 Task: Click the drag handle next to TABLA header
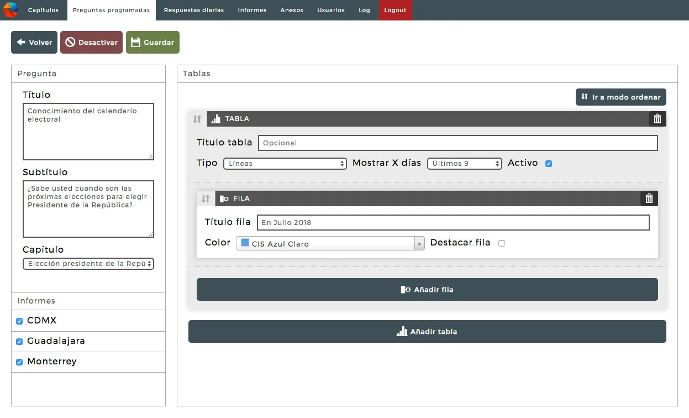pos(197,118)
